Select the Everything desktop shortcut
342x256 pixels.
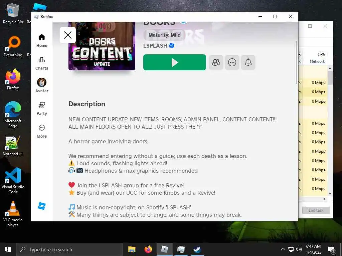[x=13, y=47]
